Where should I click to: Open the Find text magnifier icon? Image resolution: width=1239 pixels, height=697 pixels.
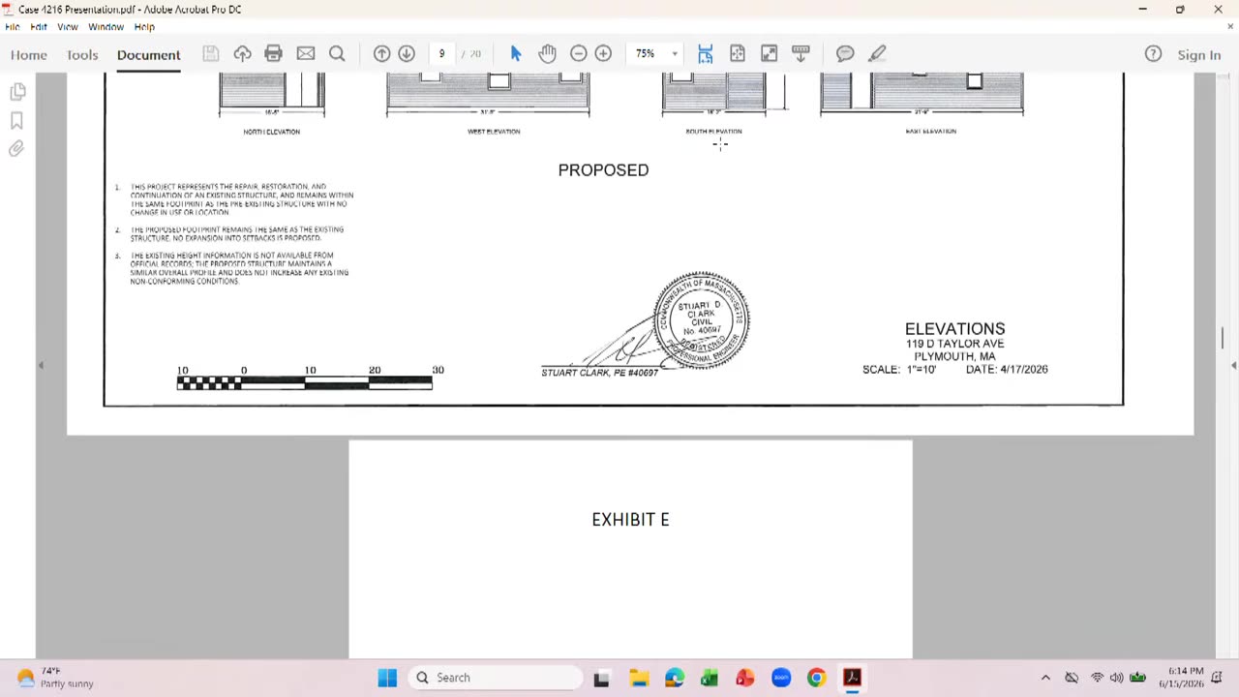[337, 53]
